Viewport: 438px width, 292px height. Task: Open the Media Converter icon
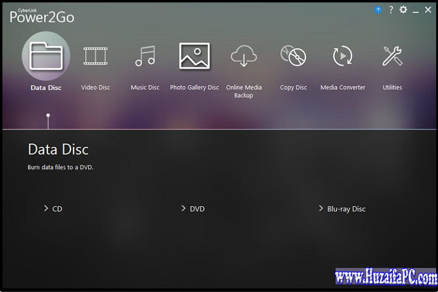click(x=342, y=56)
